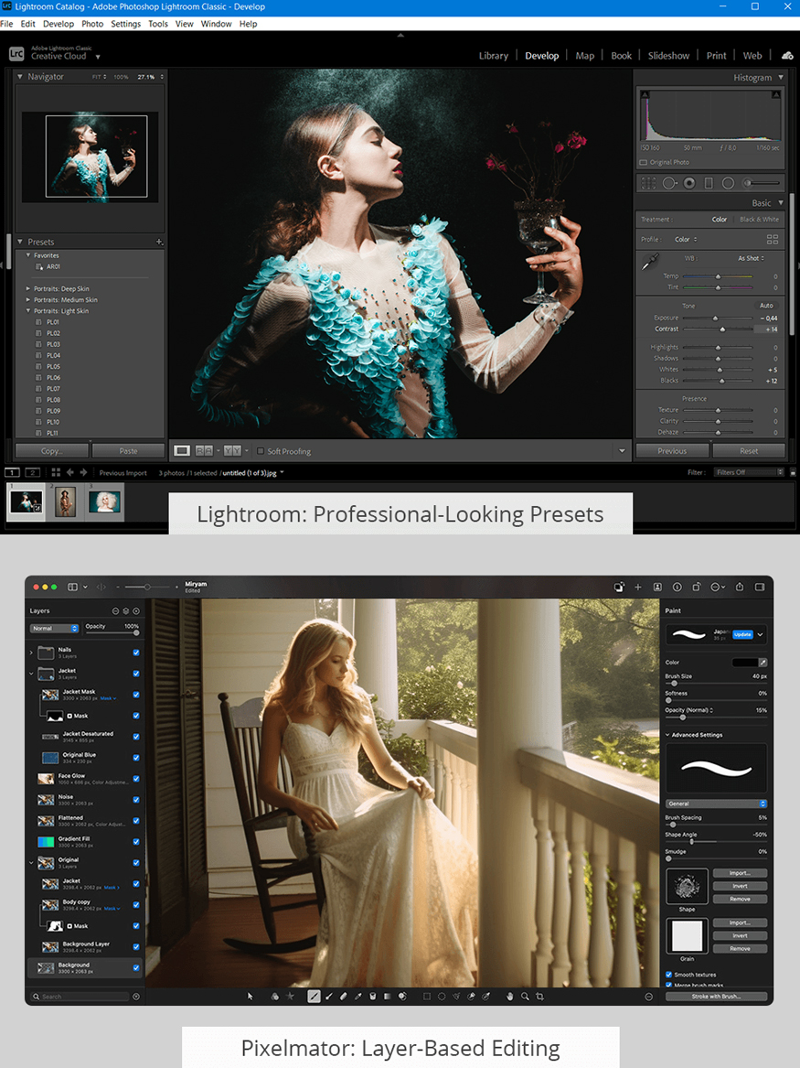Hide the Jacket Mask layer
The height and width of the screenshot is (1068, 800).
136,695
